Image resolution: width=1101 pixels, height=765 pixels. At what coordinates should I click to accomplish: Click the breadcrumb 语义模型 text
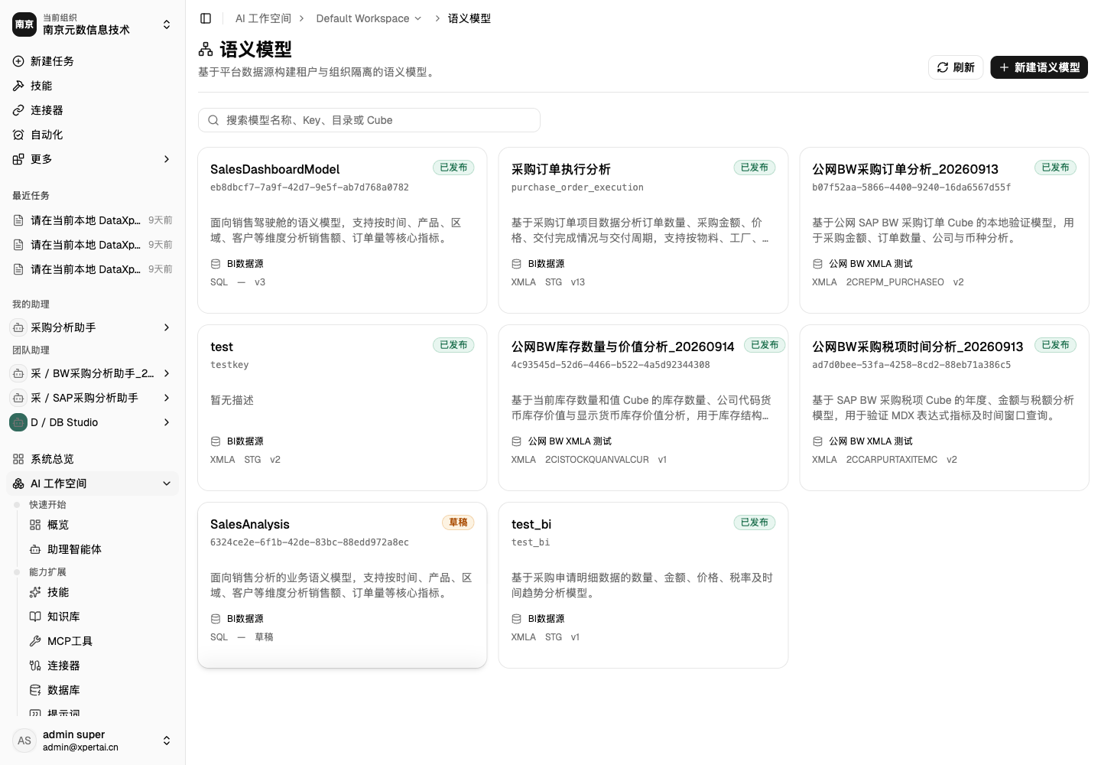469,18
